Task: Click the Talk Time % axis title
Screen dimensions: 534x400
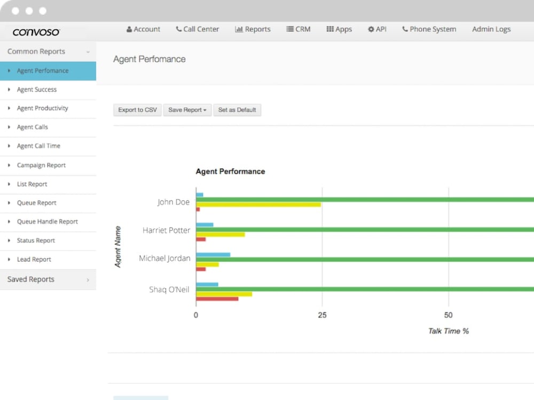Action: 449,331
